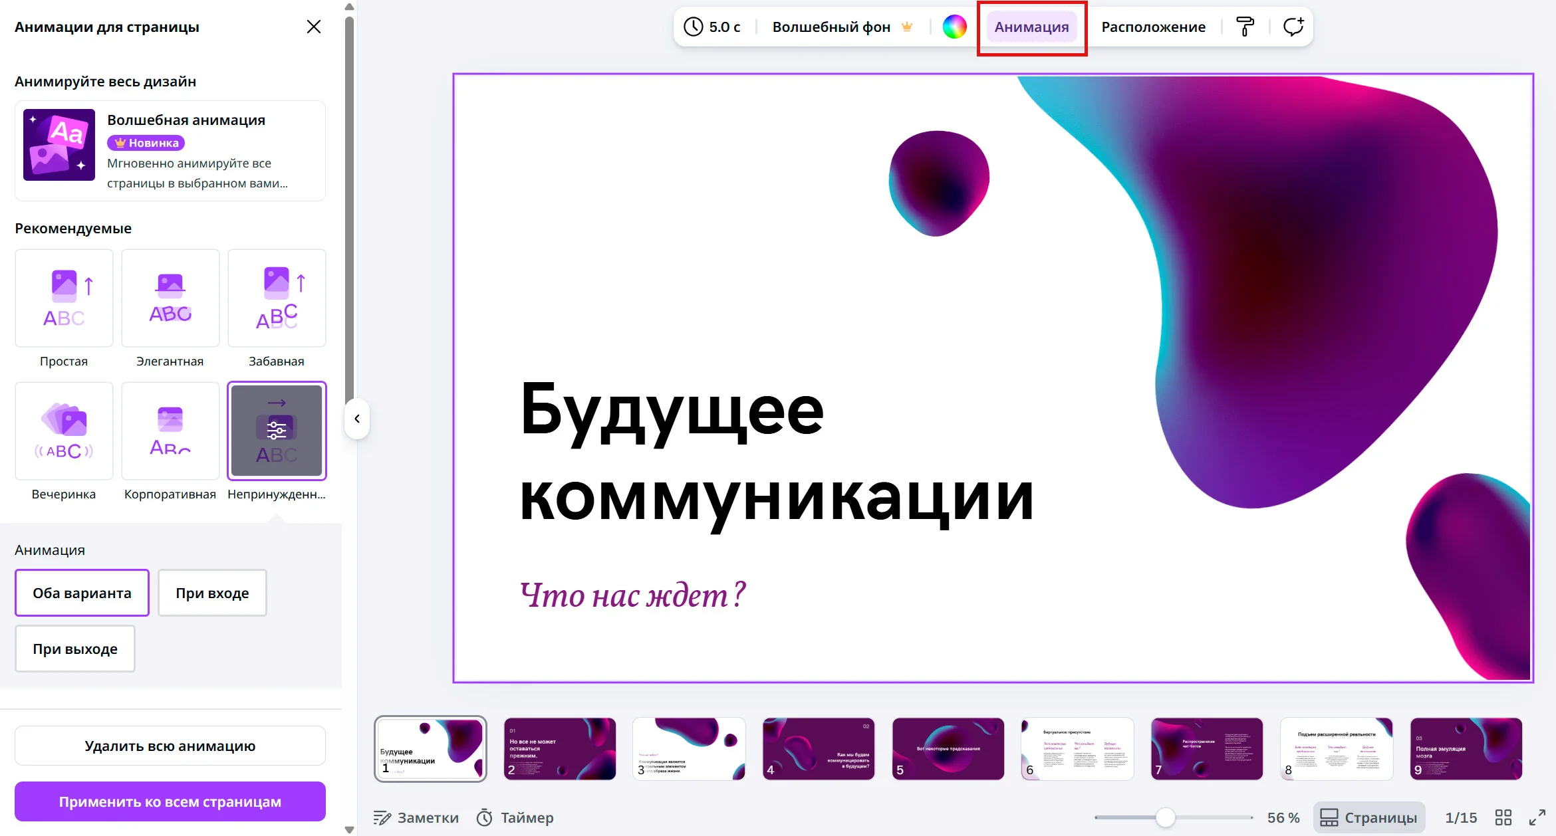The image size is (1556, 836).
Task: Open the Notes pencil icon
Action: [382, 817]
